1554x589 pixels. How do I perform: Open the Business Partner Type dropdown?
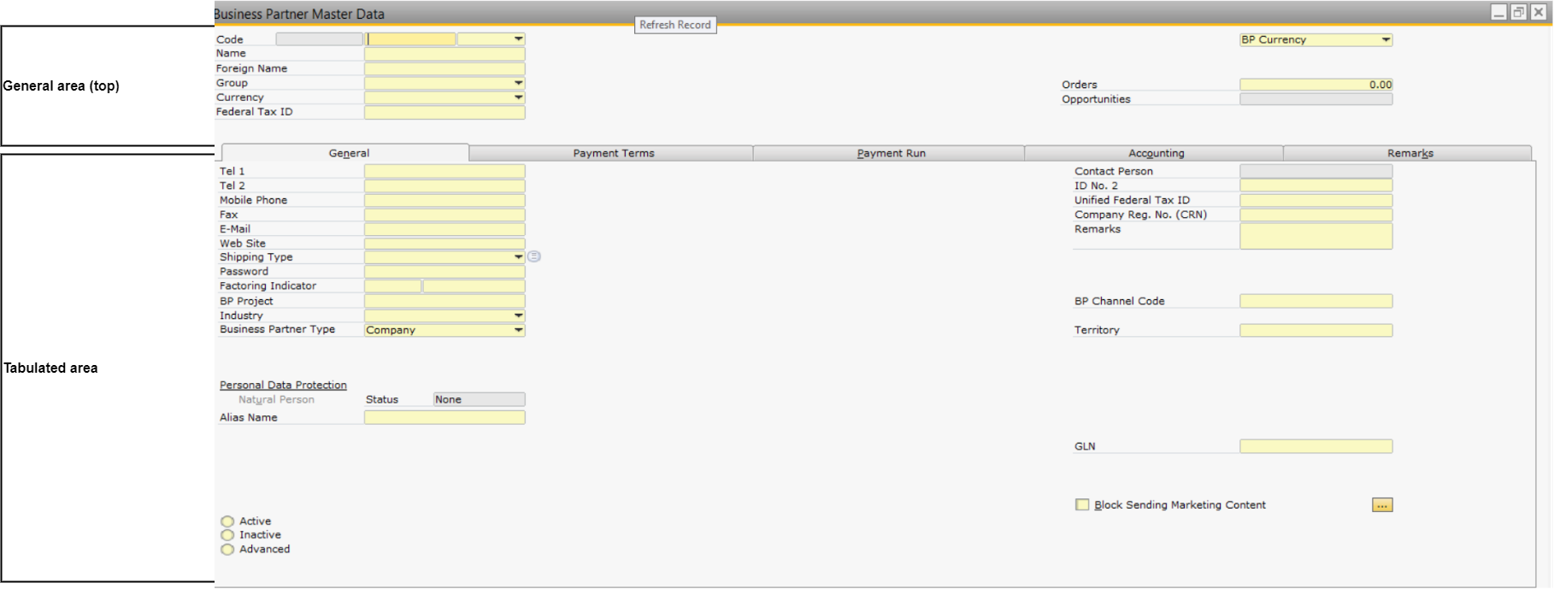point(518,330)
